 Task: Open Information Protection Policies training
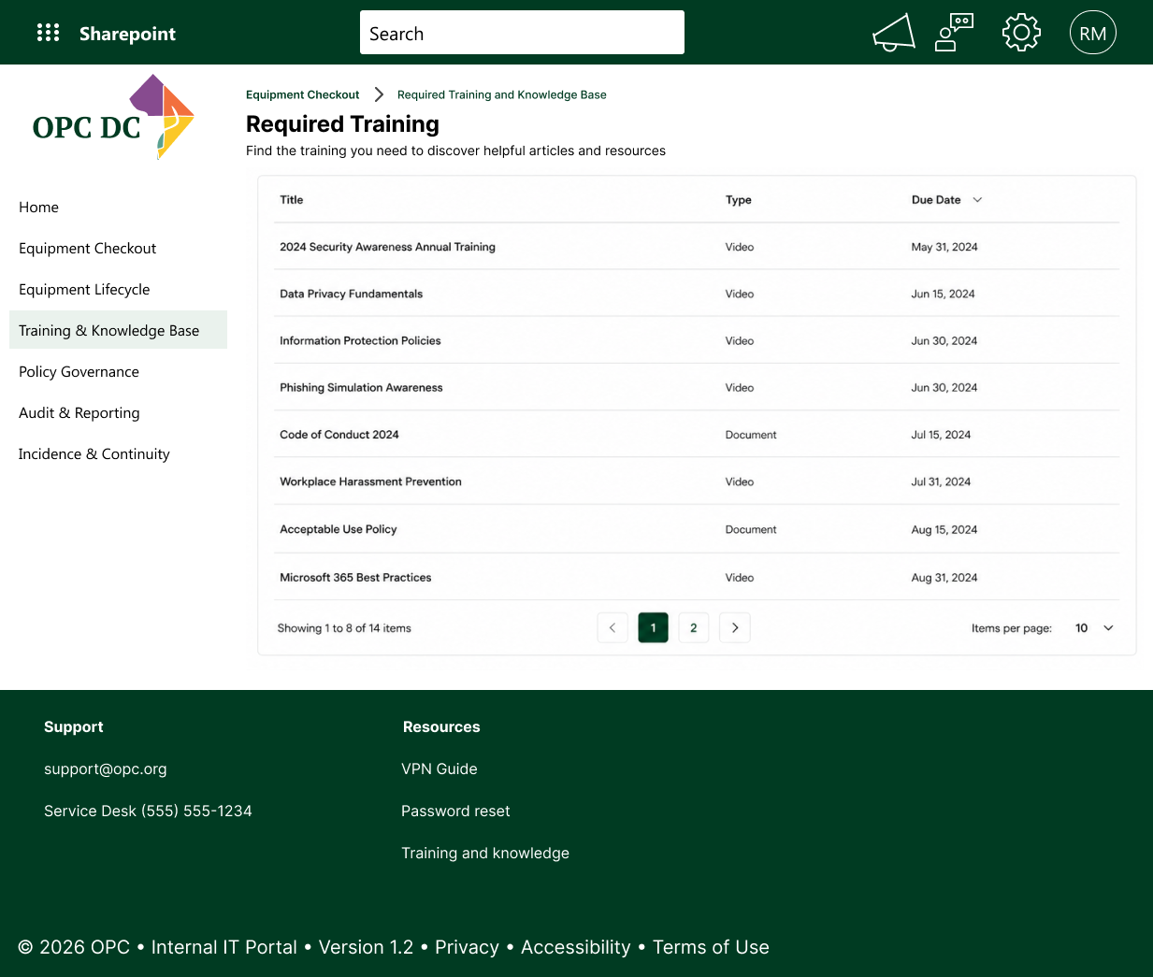click(x=360, y=340)
